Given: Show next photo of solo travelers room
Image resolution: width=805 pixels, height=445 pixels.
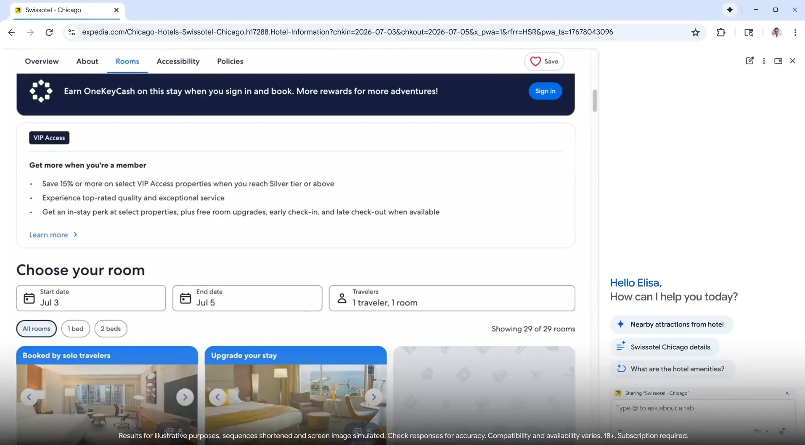Looking at the screenshot, I should [x=185, y=397].
